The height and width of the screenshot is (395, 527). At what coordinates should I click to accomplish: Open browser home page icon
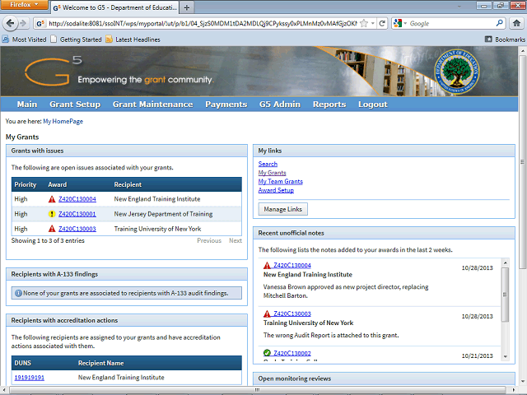tap(516, 23)
